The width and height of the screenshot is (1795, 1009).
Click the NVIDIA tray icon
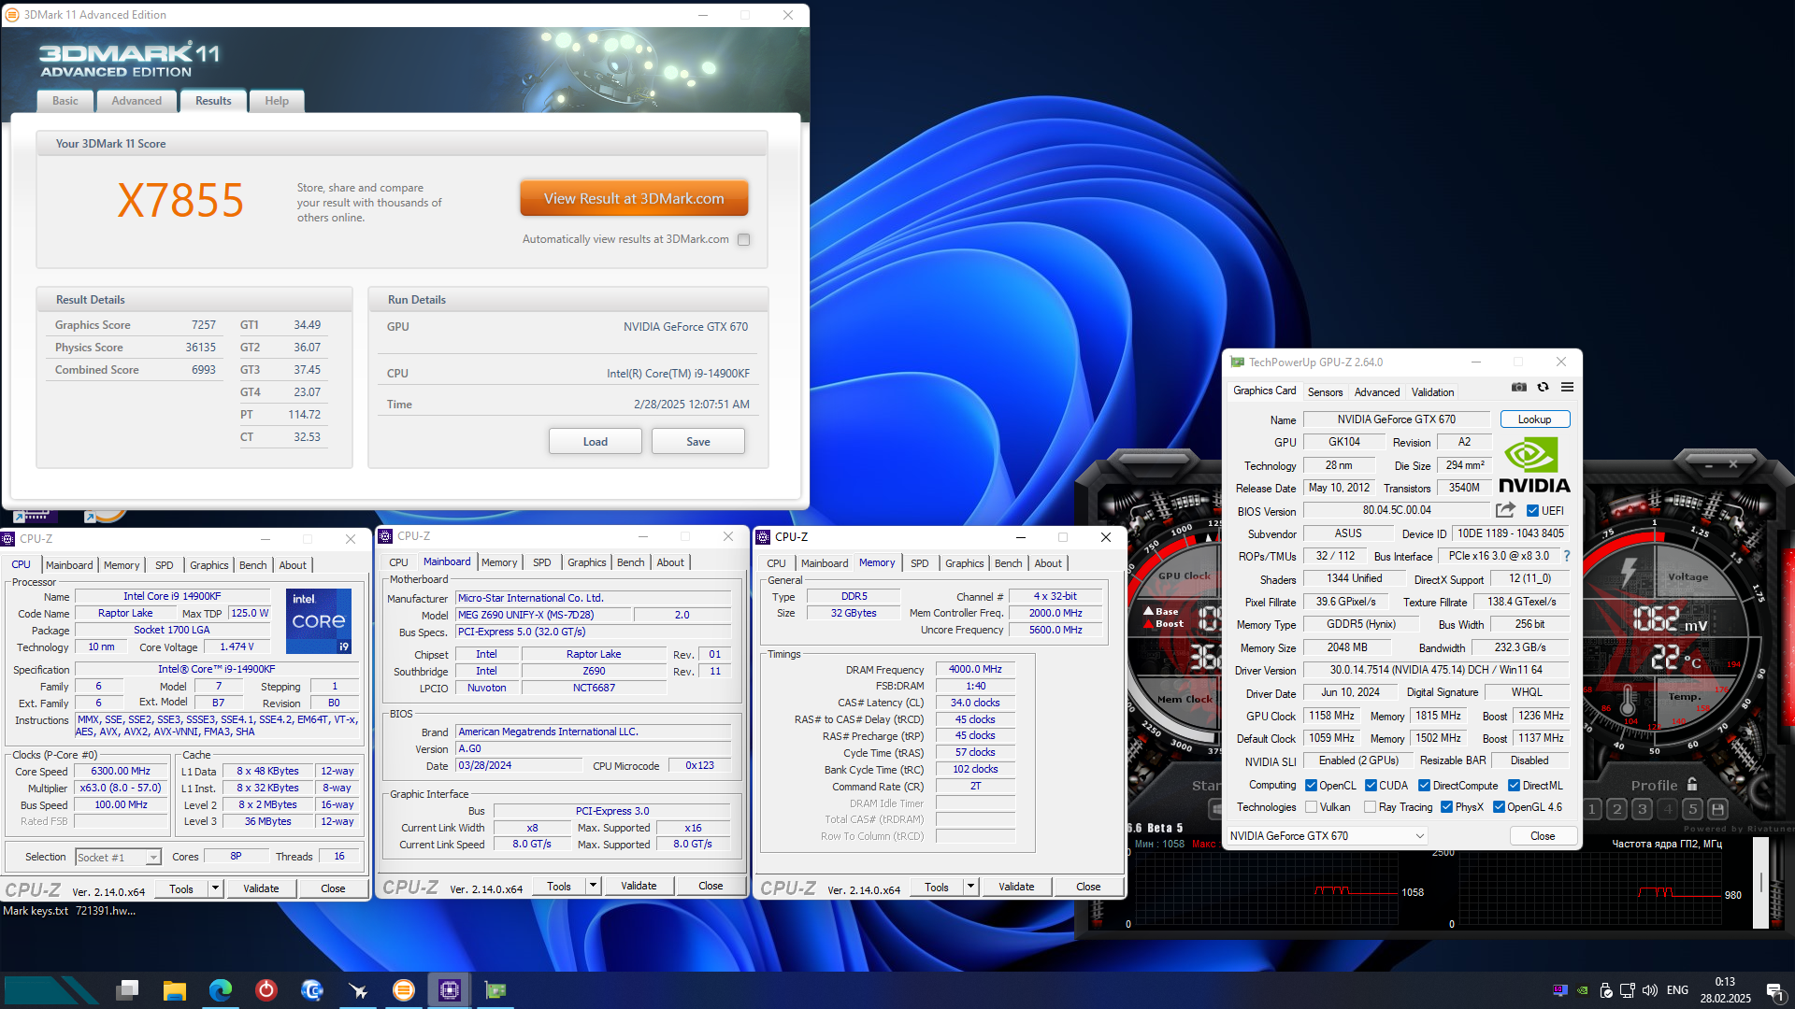(1583, 990)
